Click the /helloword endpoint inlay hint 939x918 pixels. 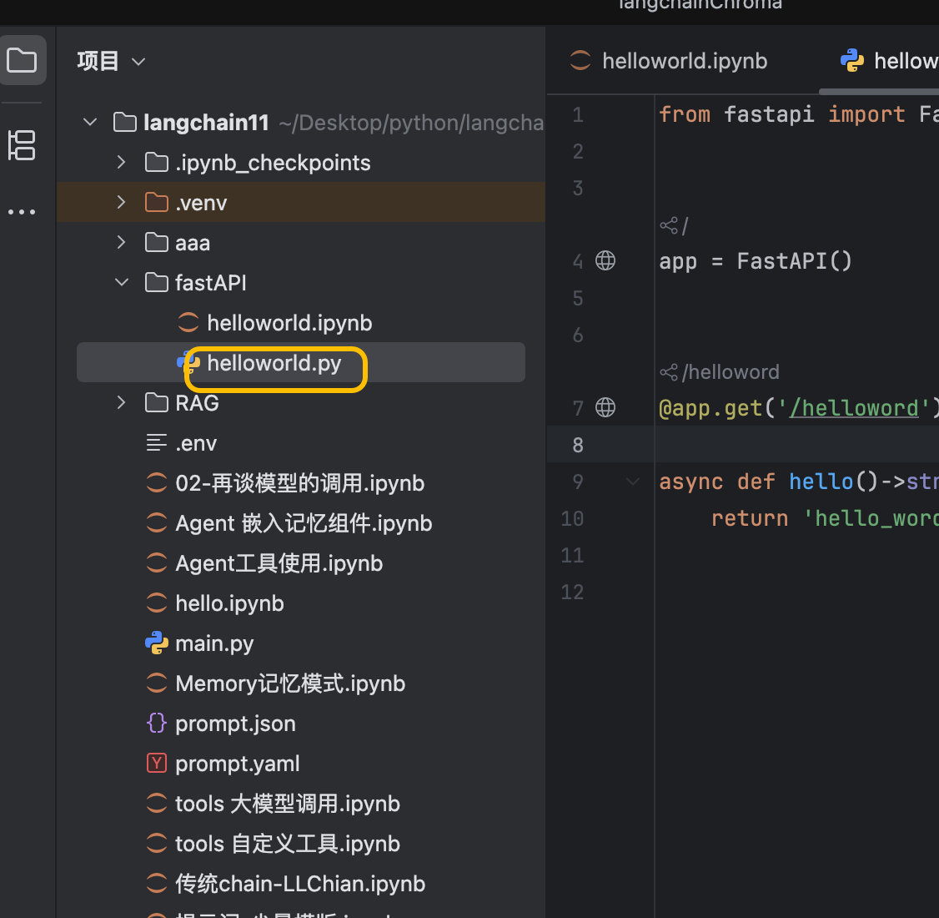click(x=719, y=372)
